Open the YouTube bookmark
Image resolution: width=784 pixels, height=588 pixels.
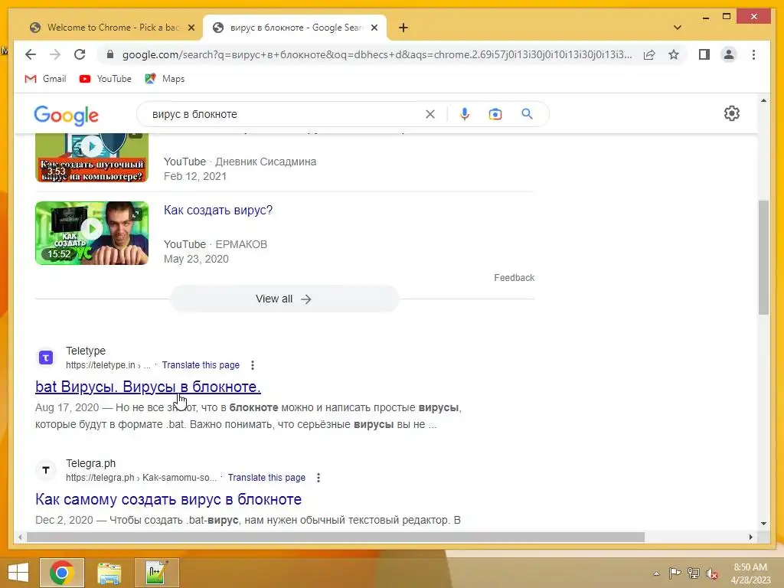[x=106, y=79]
